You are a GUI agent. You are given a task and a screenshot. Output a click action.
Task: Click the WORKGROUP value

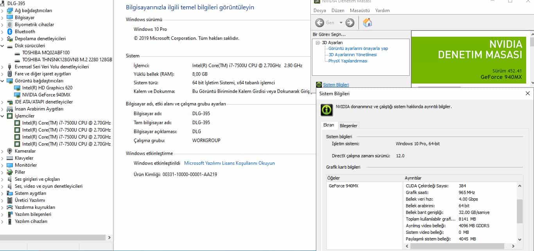(x=206, y=141)
